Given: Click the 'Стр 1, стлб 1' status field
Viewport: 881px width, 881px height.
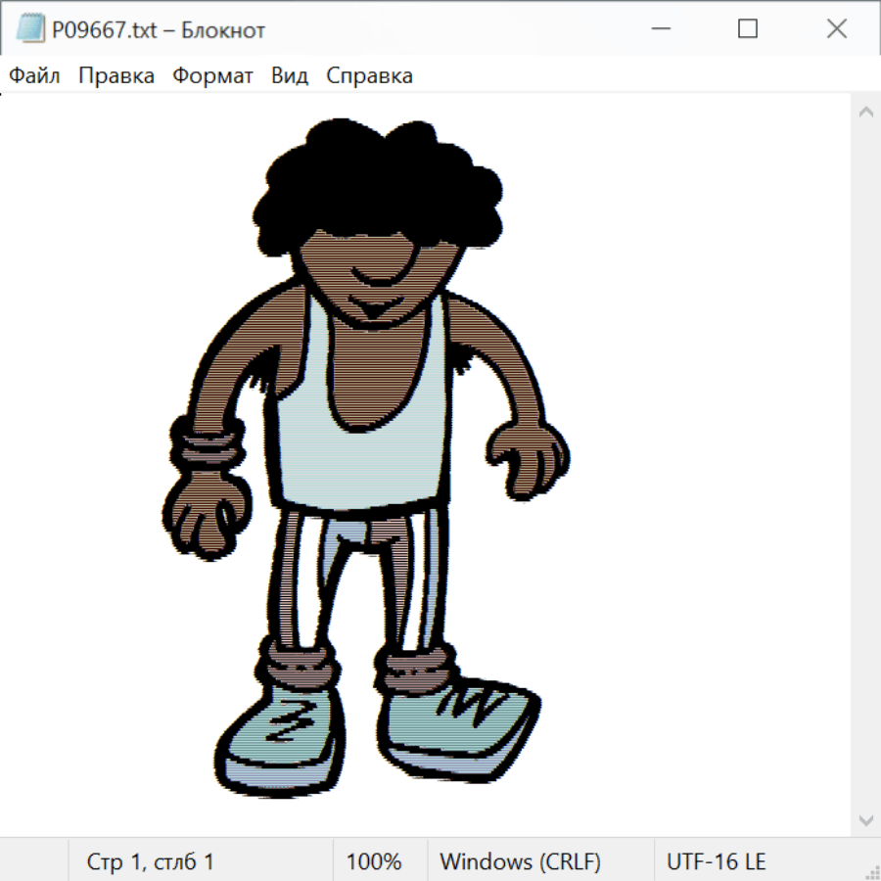Looking at the screenshot, I should [x=150, y=862].
